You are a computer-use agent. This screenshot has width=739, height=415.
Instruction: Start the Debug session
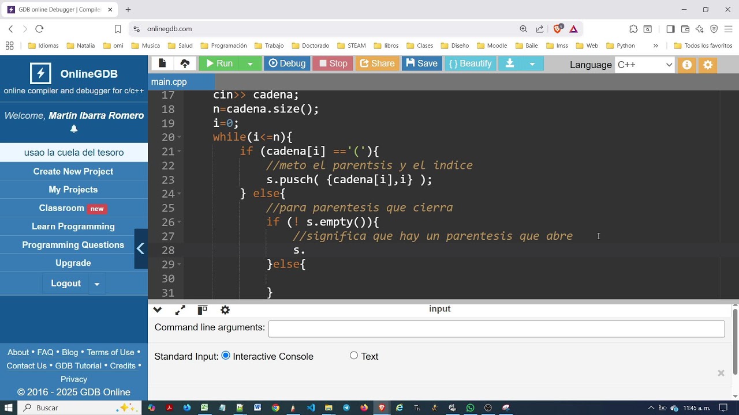pos(287,63)
